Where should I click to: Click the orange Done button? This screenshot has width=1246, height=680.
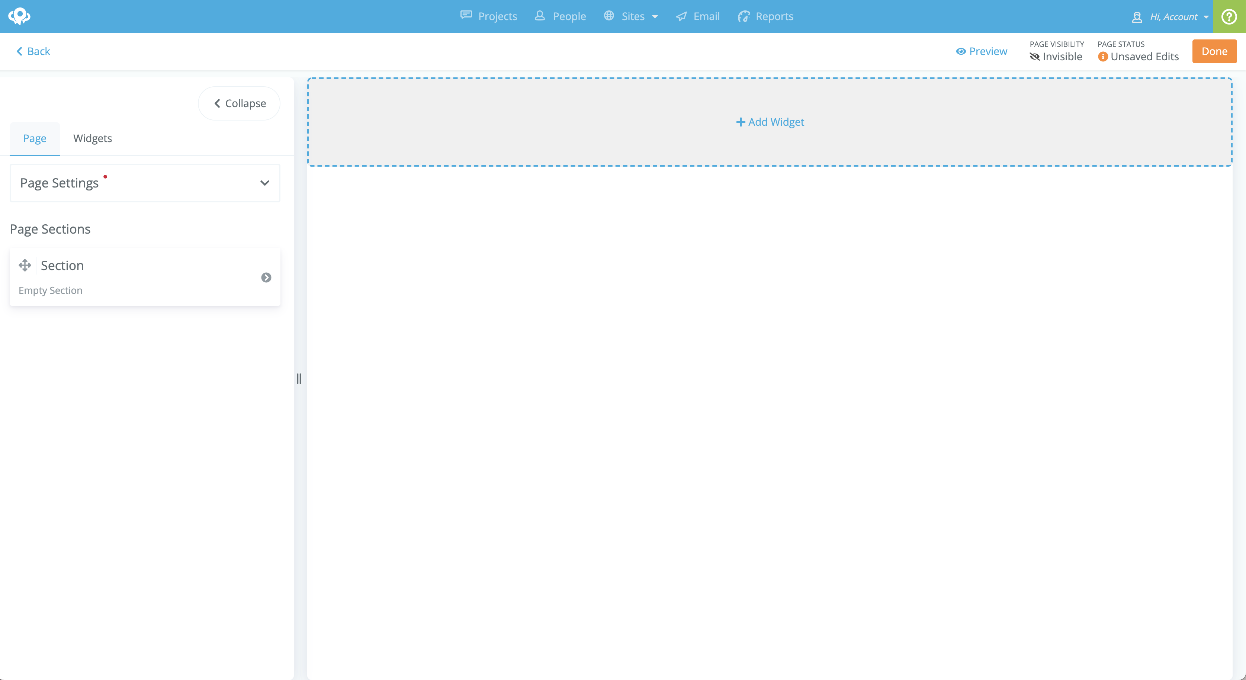point(1214,51)
